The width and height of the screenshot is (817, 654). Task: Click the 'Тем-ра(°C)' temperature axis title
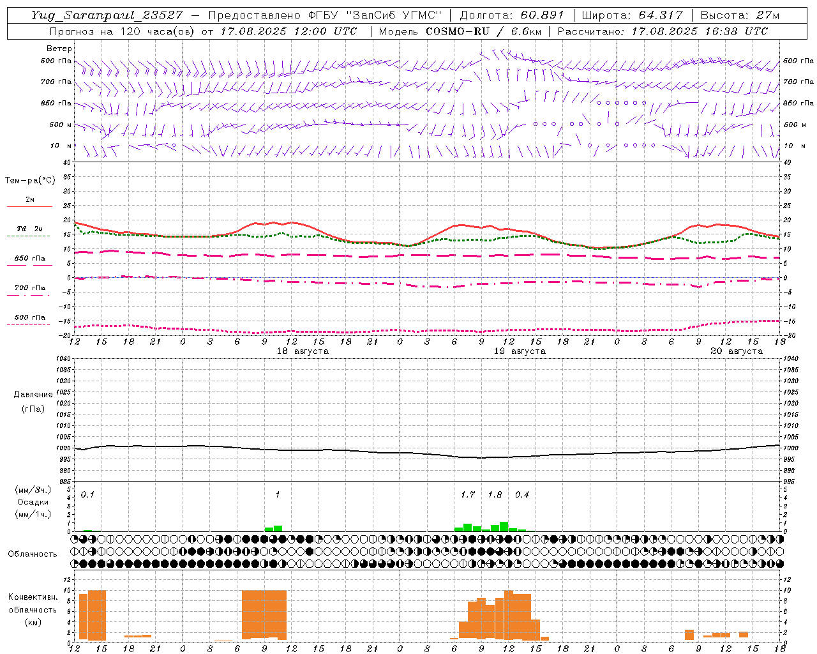(x=30, y=181)
